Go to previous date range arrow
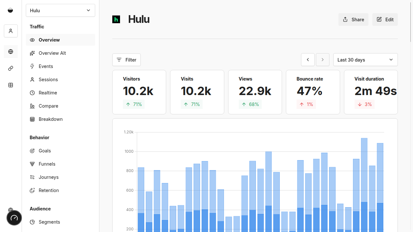The height and width of the screenshot is (232, 413). tap(308, 60)
